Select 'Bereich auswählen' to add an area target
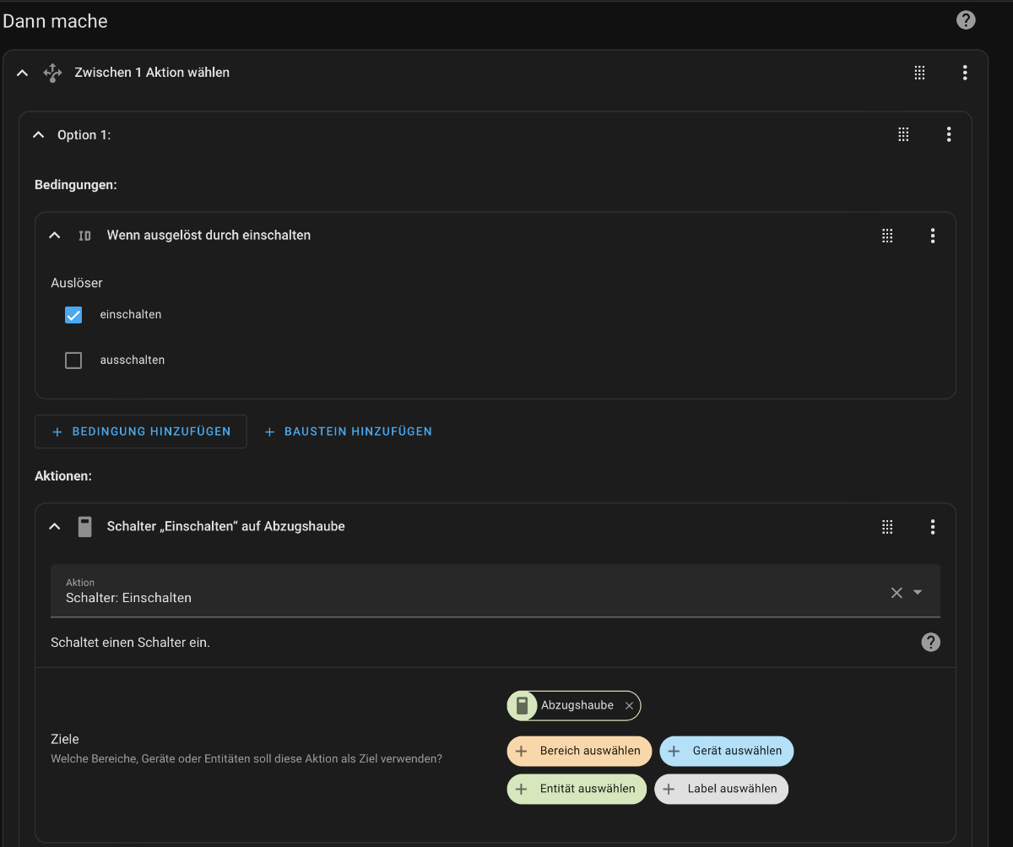Viewport: 1013px width, 847px height. [x=578, y=751]
